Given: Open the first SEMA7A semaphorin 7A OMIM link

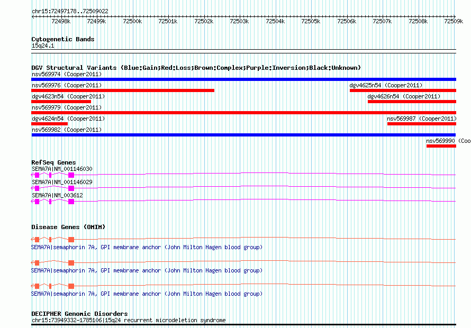Looking at the screenshot, I should pos(147,247).
